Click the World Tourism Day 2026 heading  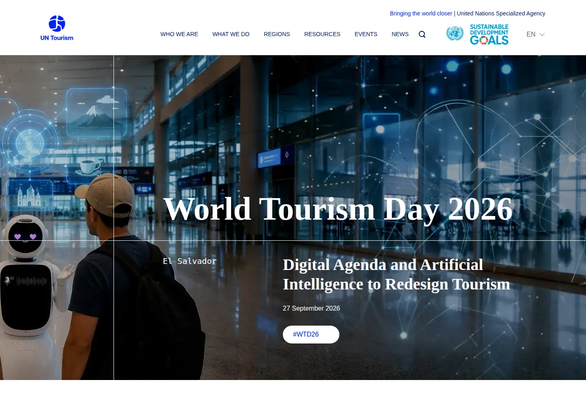coord(338,209)
